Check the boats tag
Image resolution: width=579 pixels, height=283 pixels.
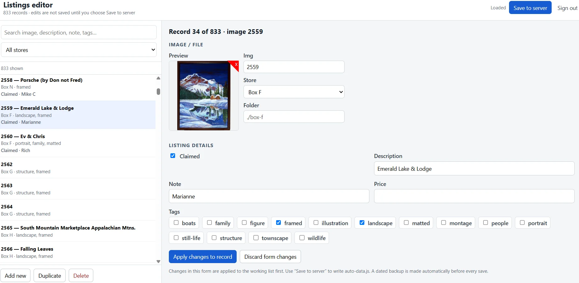coord(176,223)
